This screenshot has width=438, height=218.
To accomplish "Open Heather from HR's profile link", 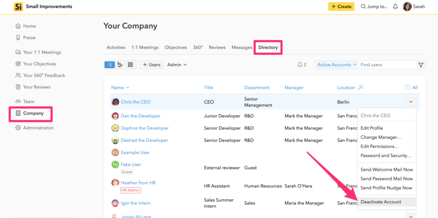I will pos(138,183).
